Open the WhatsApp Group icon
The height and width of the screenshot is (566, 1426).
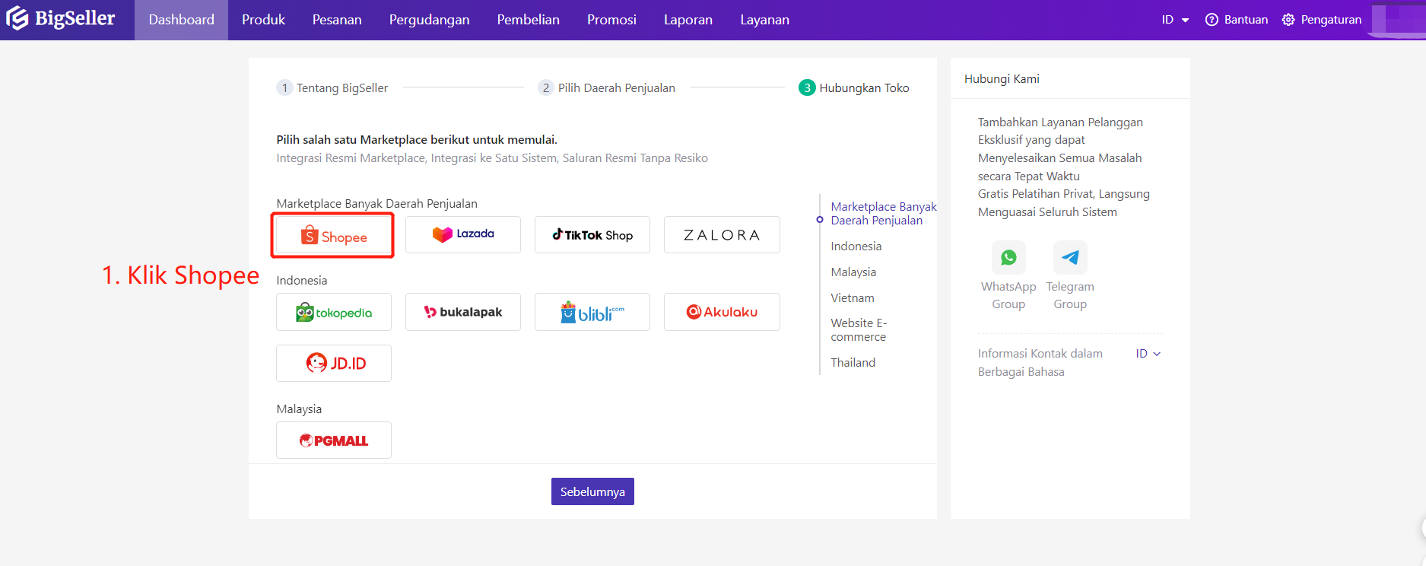1008,257
